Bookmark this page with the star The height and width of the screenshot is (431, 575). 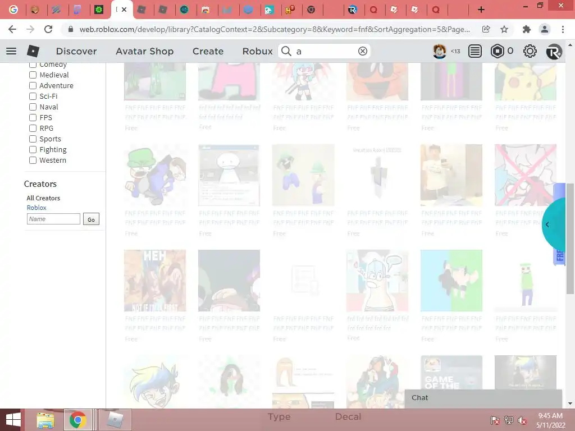[504, 29]
